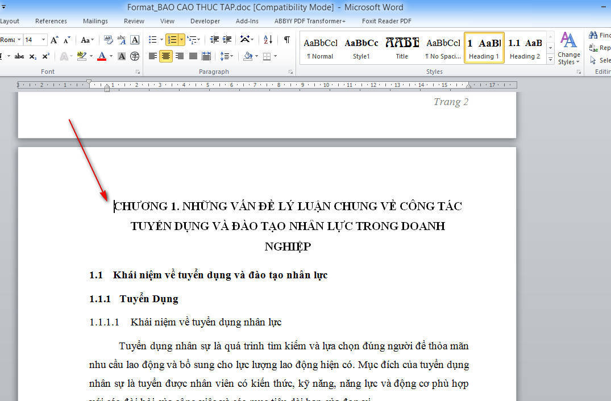This screenshot has height=401, width=611.
Task: Apply the Style1 style
Action: tap(361, 48)
